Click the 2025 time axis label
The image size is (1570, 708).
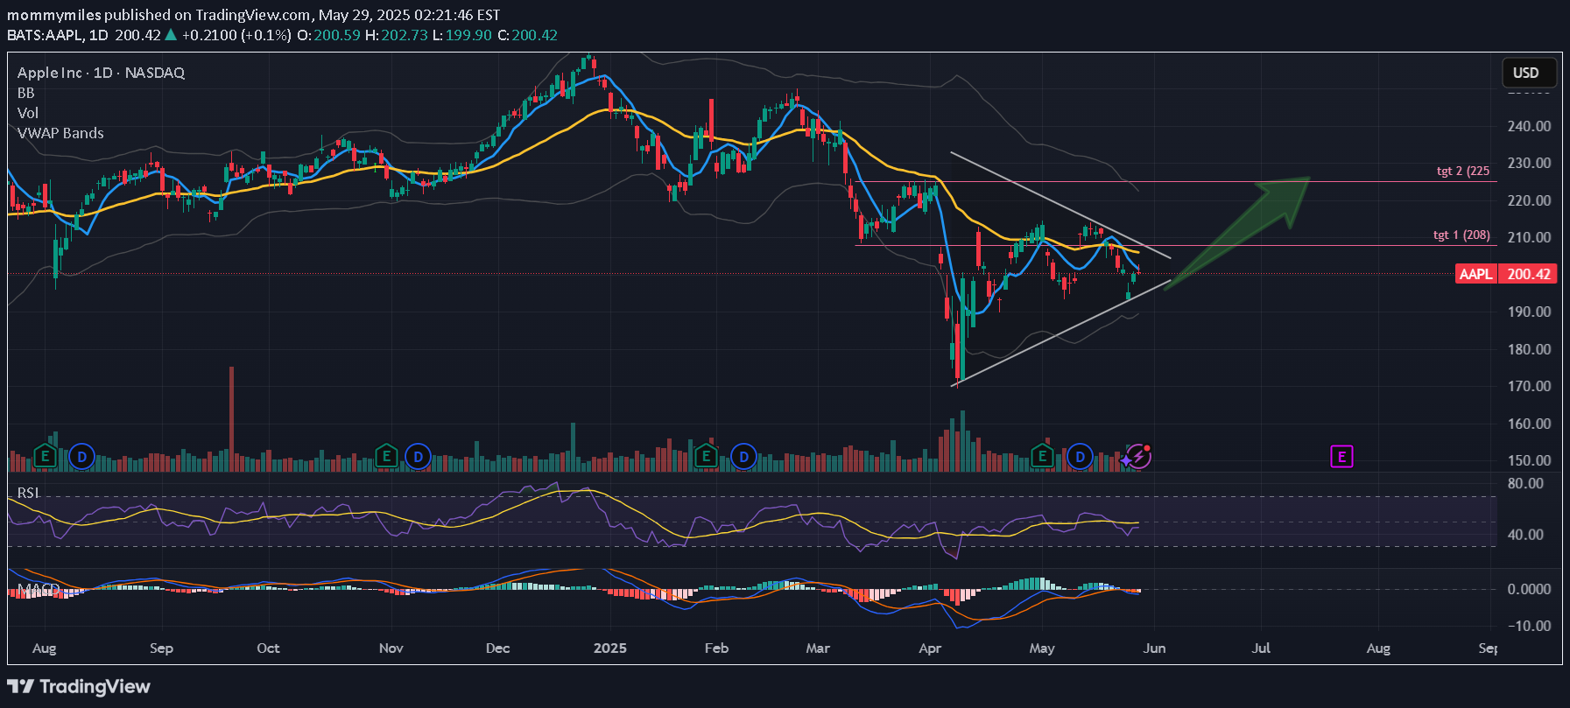pyautogui.click(x=610, y=648)
